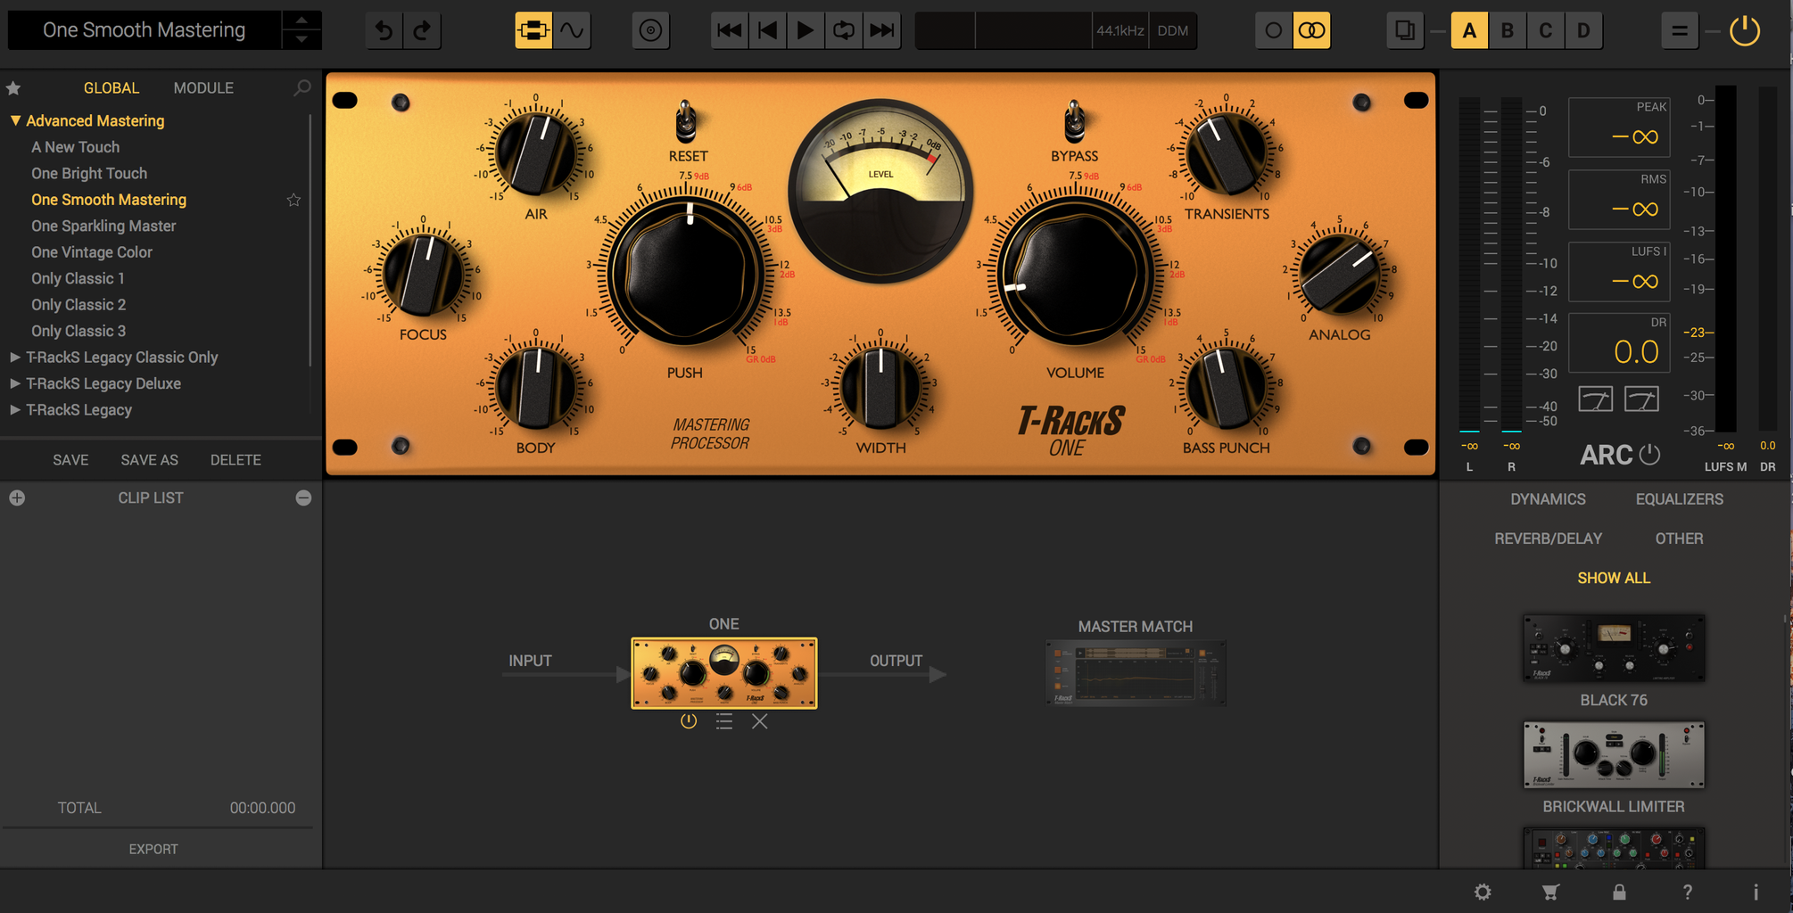The width and height of the screenshot is (1793, 913).
Task: Expand the T-RackS Legacy folder arrow
Action: click(x=15, y=410)
